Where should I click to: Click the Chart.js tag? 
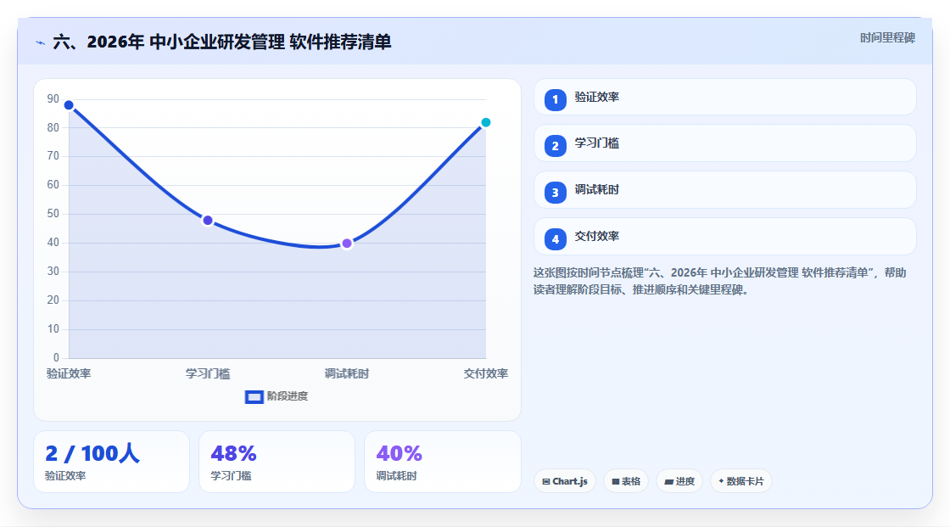click(565, 481)
